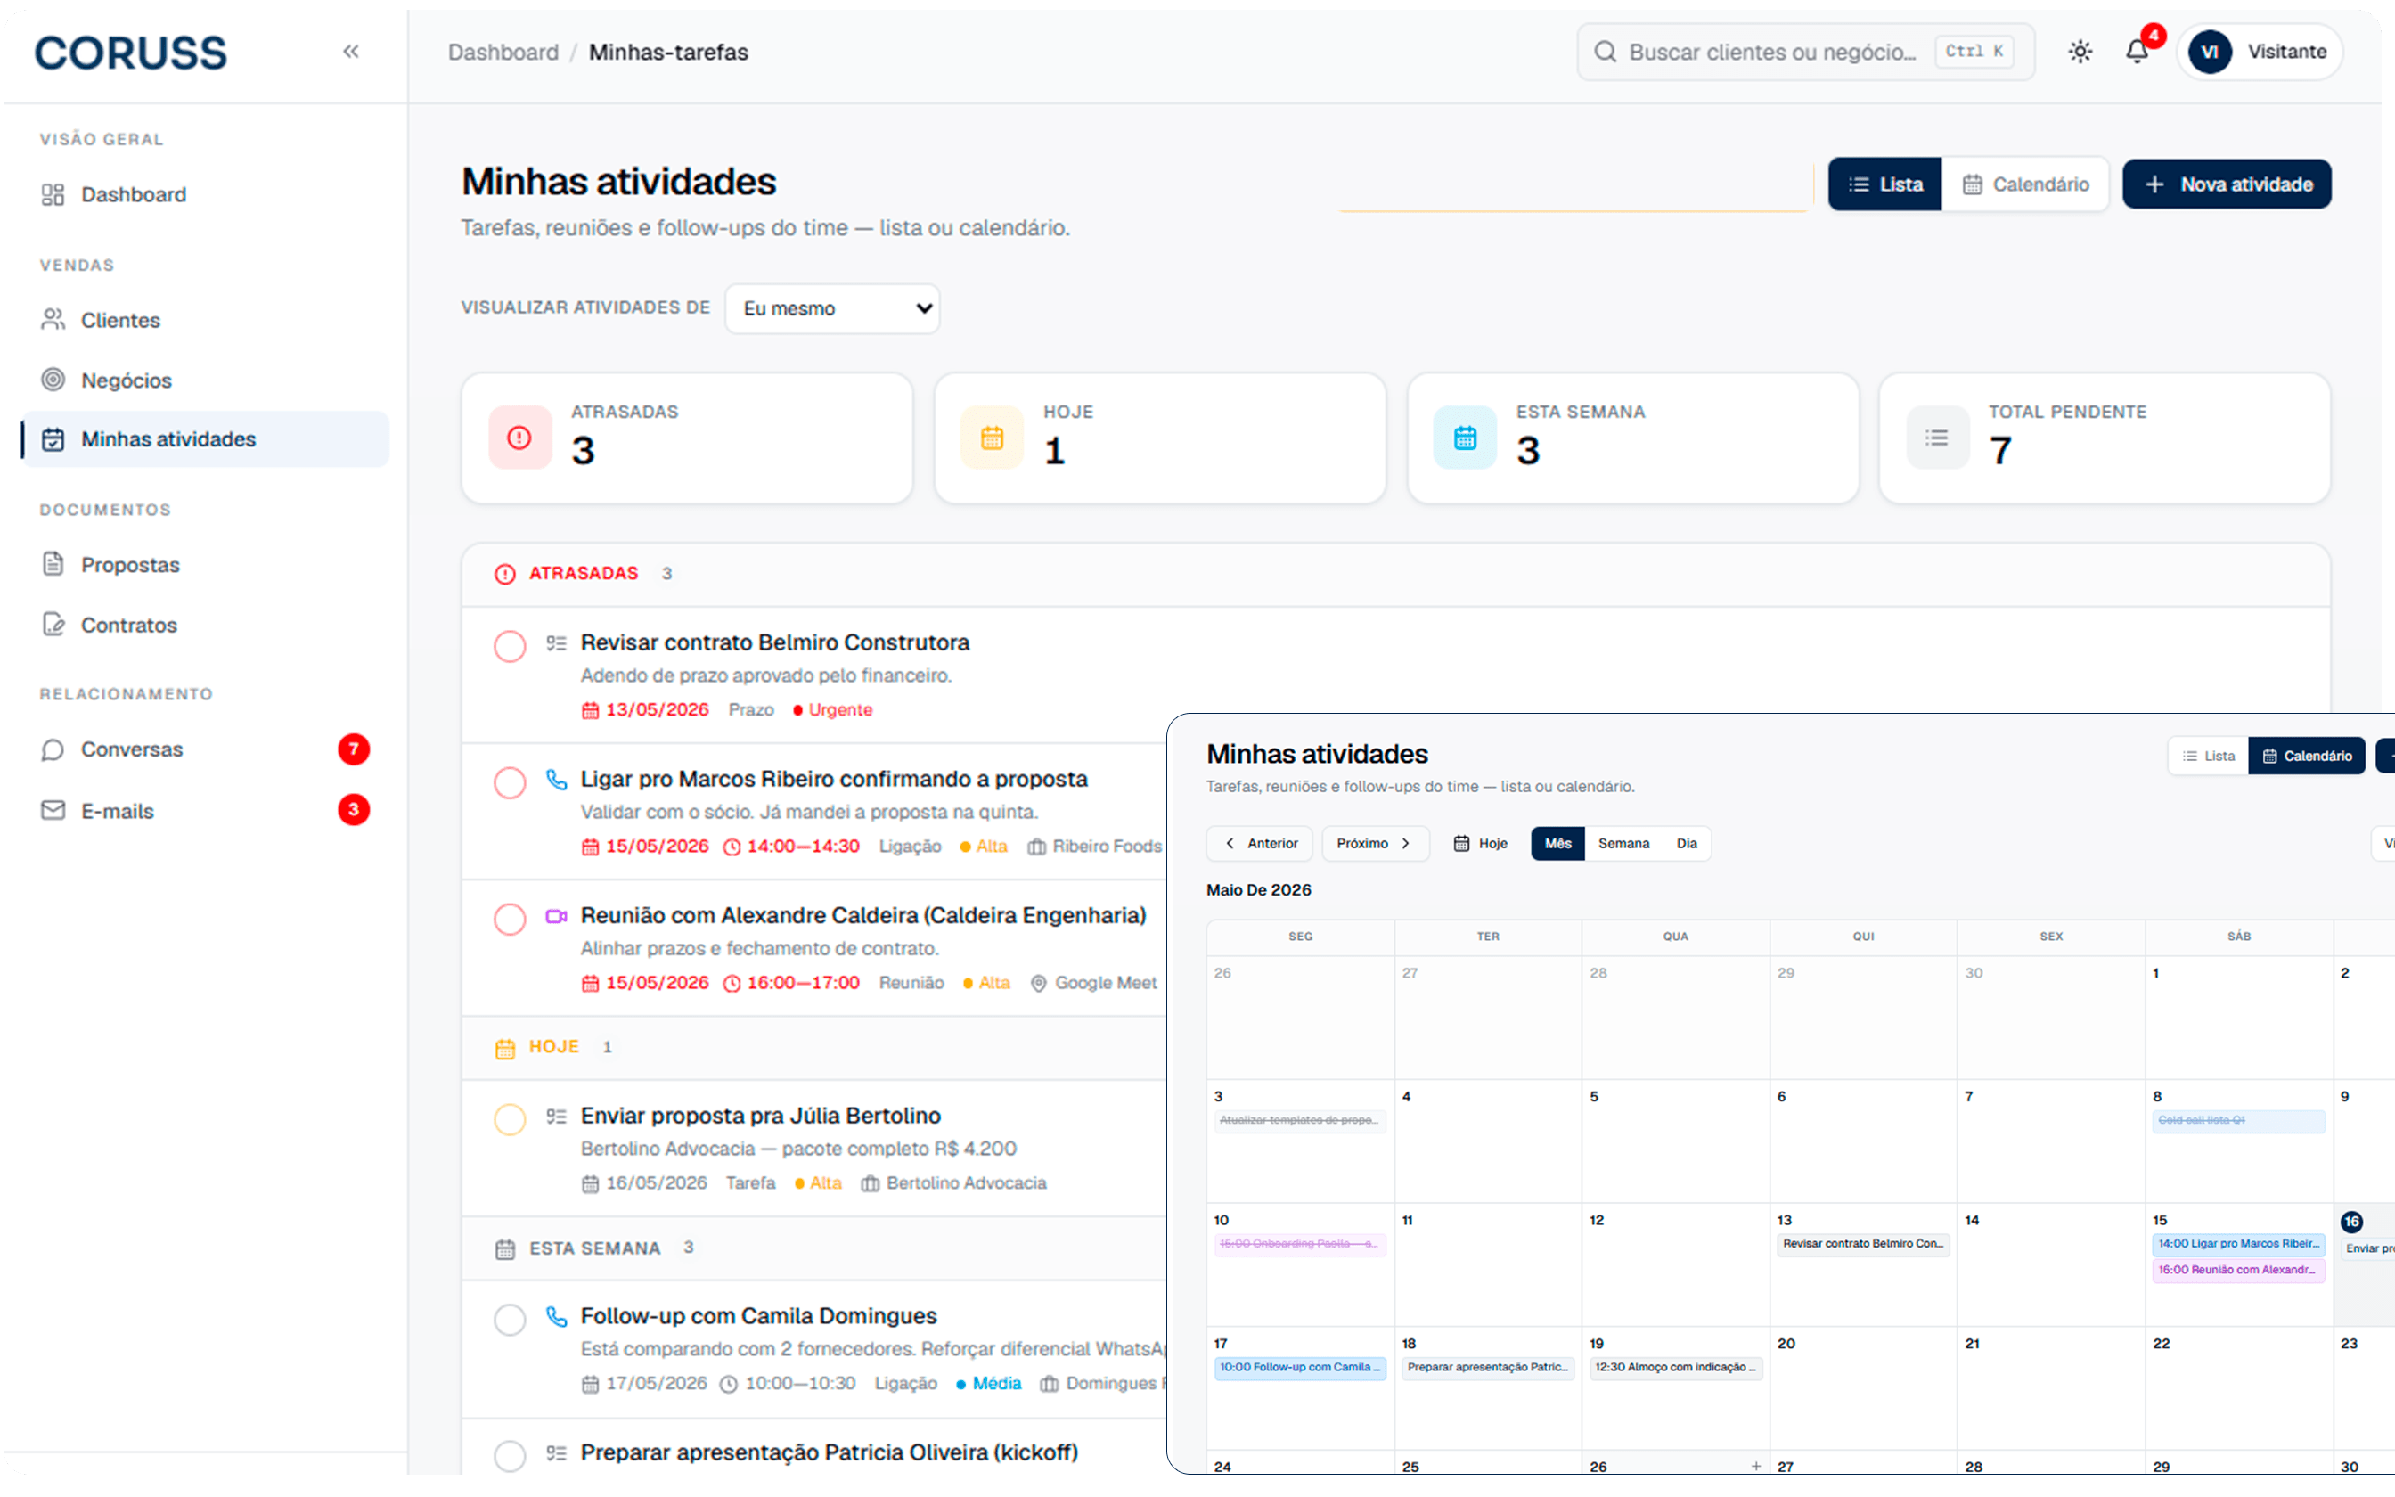Screen dimensions: 2395x1497
Task: Click Lista toggle in calendar panel
Action: tap(2209, 757)
